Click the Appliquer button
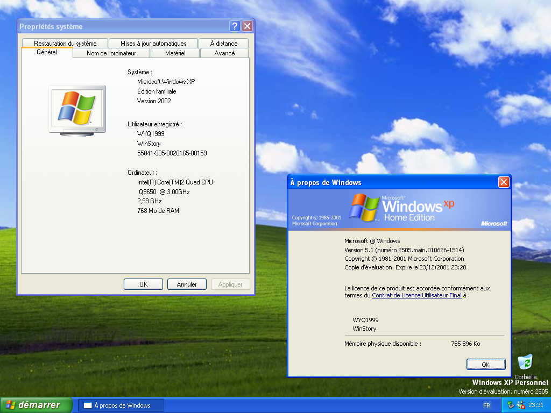The width and height of the screenshot is (551, 413). tap(230, 284)
